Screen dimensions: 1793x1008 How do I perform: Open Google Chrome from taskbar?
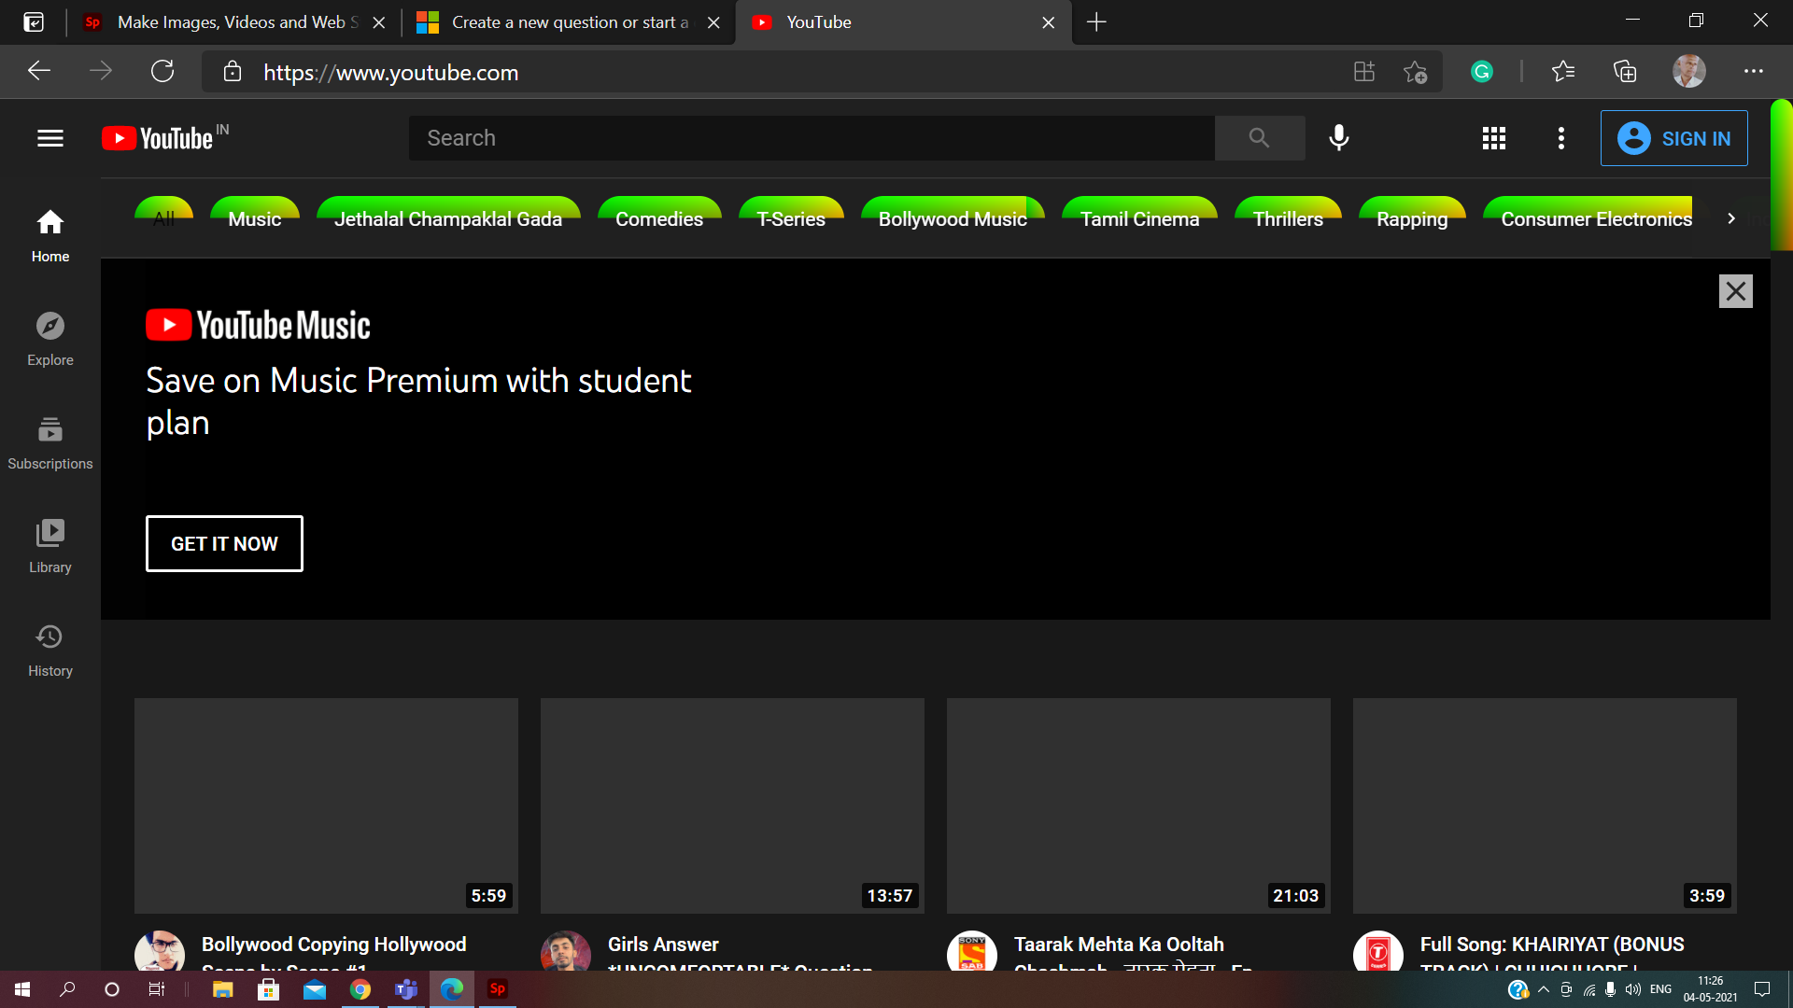[x=360, y=989]
